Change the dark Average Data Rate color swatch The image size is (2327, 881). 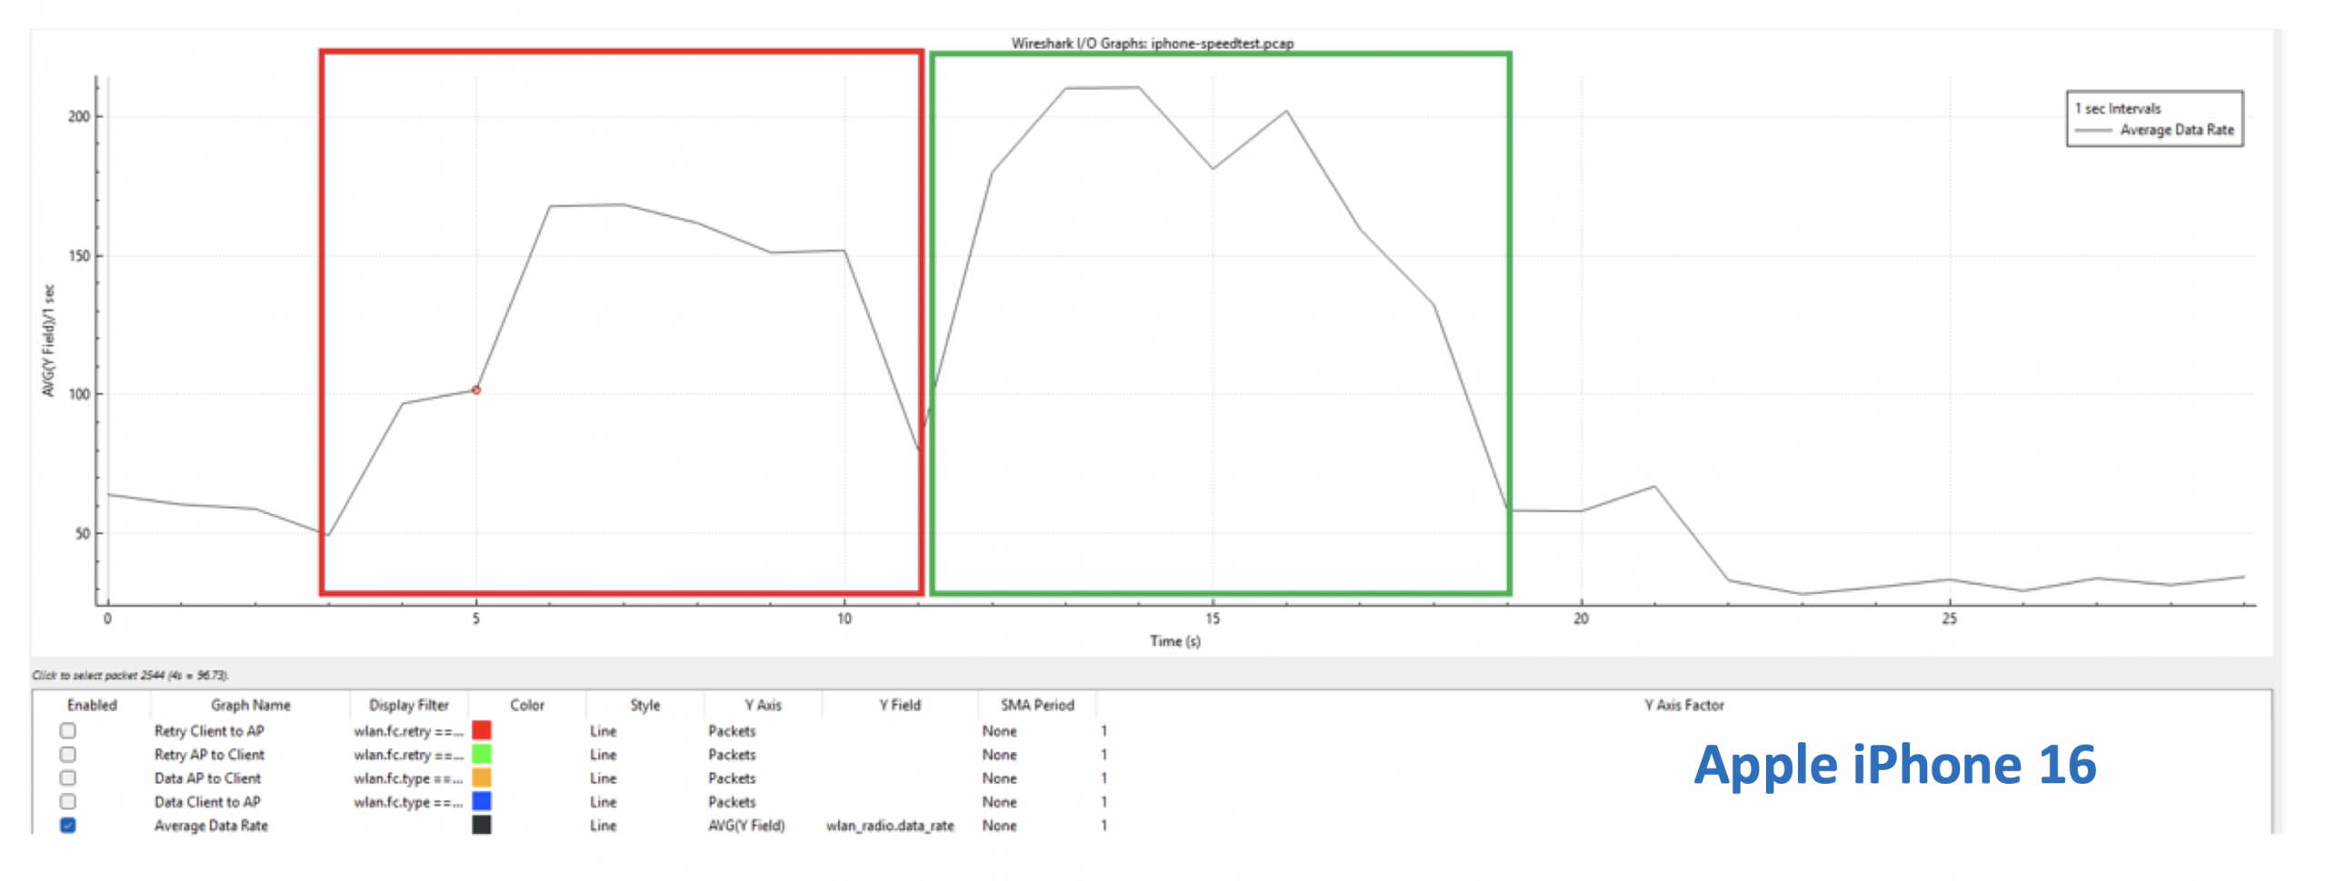482,825
